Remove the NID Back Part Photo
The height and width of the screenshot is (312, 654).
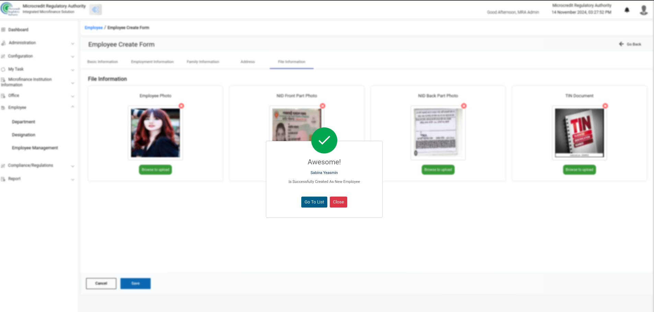click(x=464, y=106)
